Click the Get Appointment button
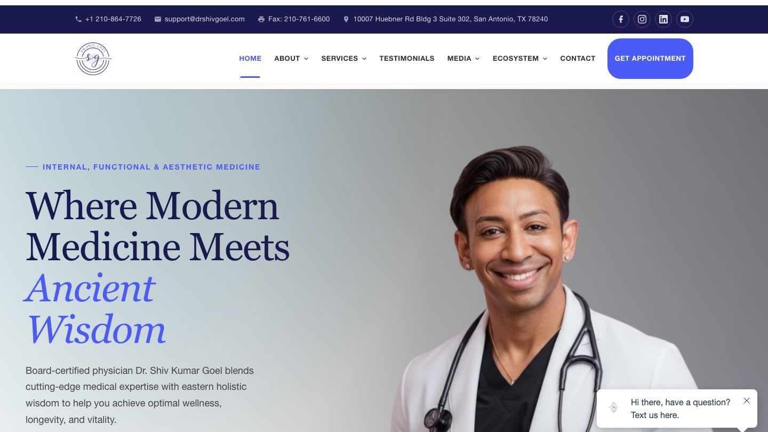This screenshot has width=768, height=432. point(650,59)
